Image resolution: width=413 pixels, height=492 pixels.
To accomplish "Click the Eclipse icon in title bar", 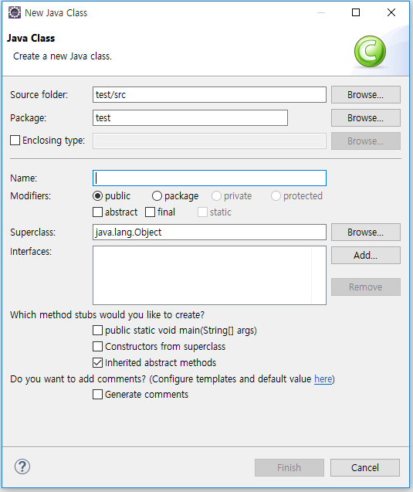I will (x=15, y=12).
